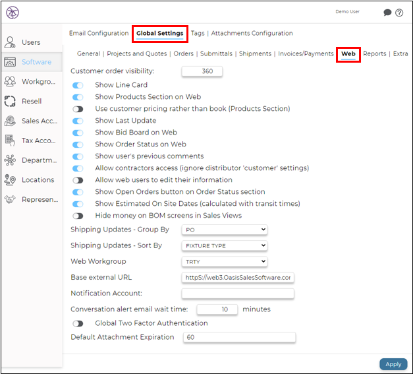415x376 pixels.
Task: Switch to the General sub-tab
Action: click(88, 53)
